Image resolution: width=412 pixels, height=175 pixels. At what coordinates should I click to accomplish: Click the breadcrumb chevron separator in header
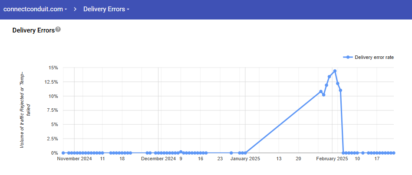point(75,9)
